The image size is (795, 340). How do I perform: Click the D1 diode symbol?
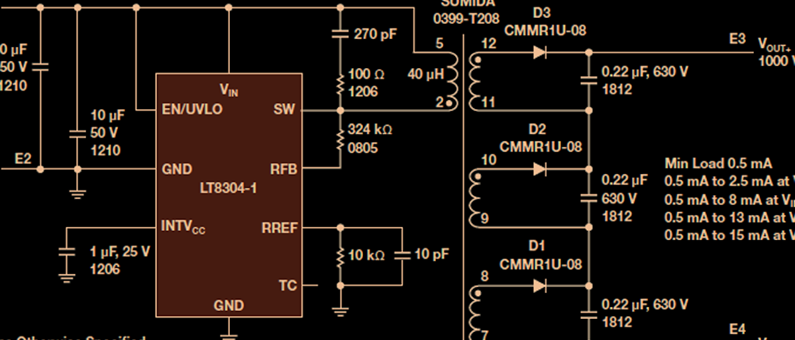540,286
